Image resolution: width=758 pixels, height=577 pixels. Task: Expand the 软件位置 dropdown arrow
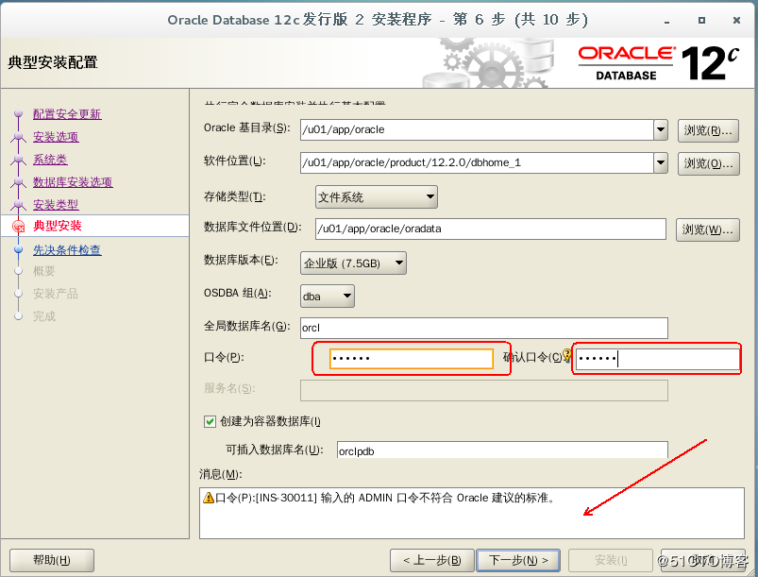coord(661,162)
